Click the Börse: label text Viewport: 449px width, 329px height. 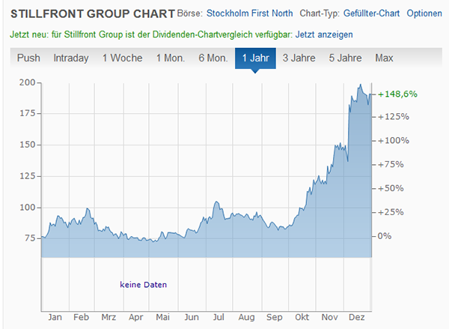(x=190, y=13)
